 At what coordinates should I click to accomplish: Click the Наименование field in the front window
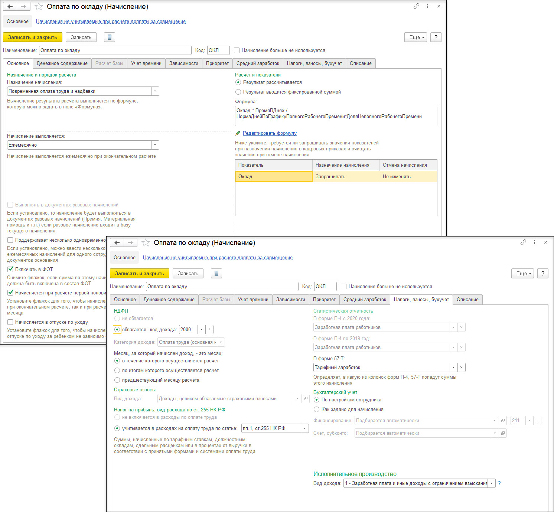point(222,287)
